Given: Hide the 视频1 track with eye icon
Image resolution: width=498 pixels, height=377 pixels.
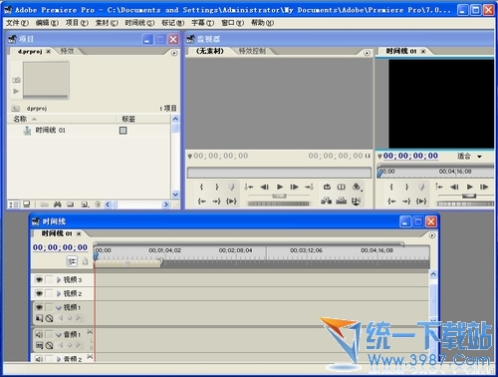Looking at the screenshot, I should [x=39, y=307].
